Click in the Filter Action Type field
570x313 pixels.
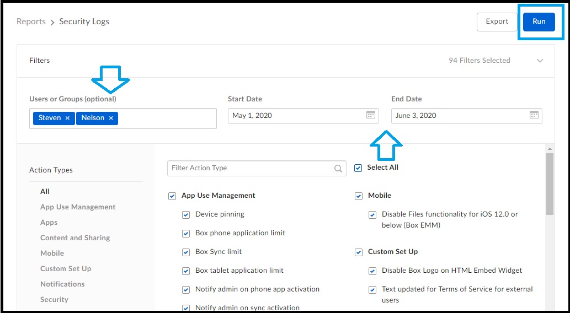click(x=257, y=168)
